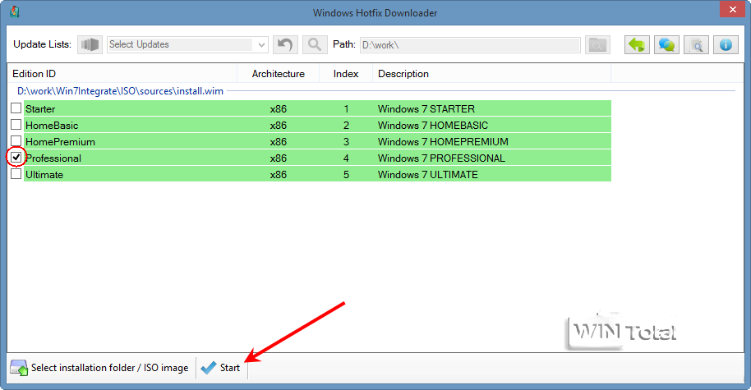Click x86 in the HomeBasic row
This screenshot has height=390, width=751.
point(278,126)
